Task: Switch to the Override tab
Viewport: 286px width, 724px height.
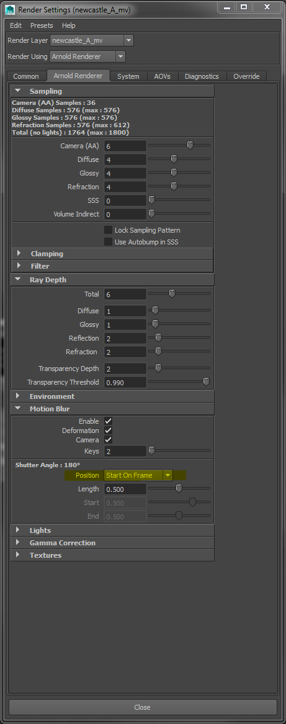Action: 246,76
